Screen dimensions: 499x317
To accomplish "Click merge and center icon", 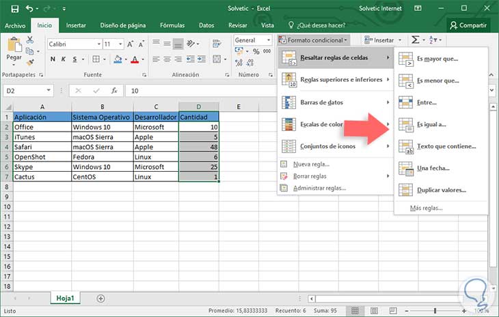I will pyautogui.click(x=217, y=59).
